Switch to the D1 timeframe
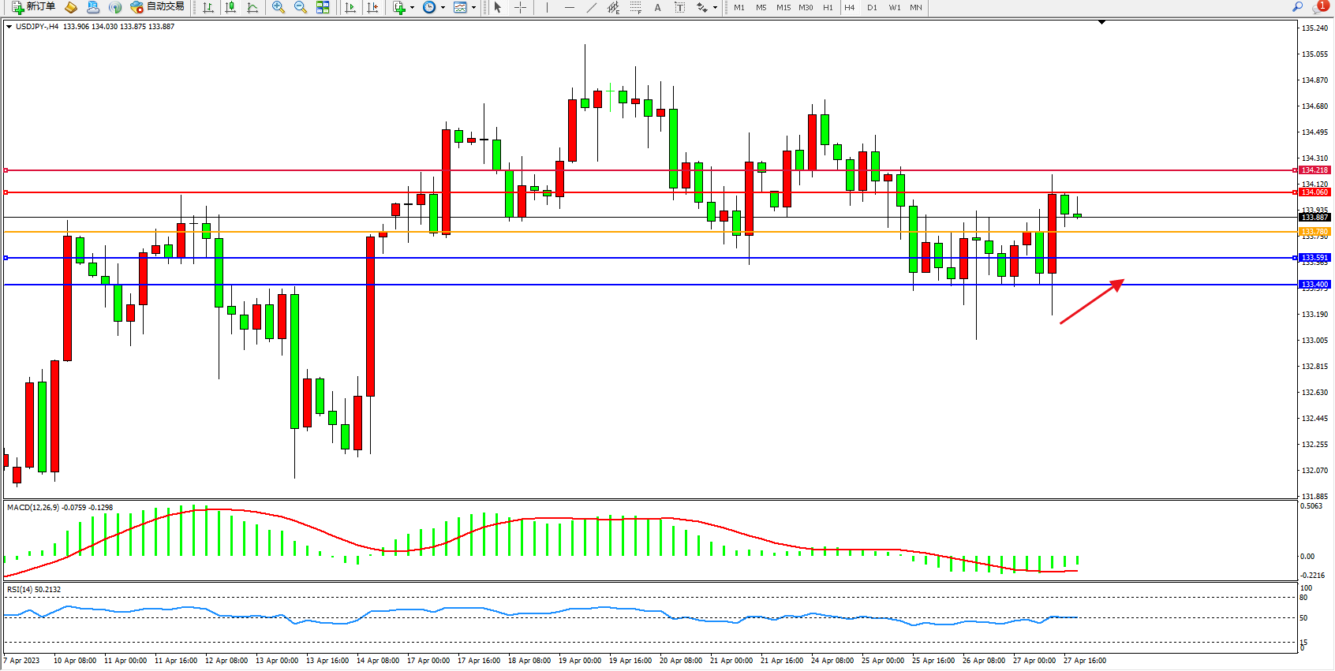Viewport: 1335px width, 671px height. (872, 8)
